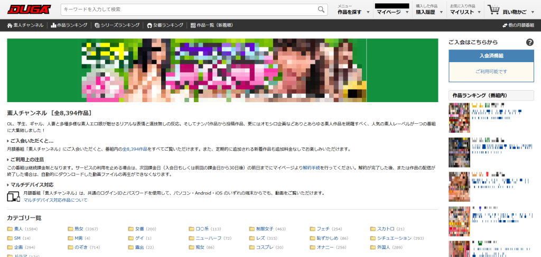The height and width of the screenshot is (257, 541).
Task: Click the マルチデバイス対応 triangle heading
Action: 30,185
